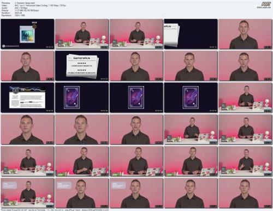This screenshot has width=273, height=211.
Task: Open the thumbnail showing a website screenshot
Action: pyautogui.click(x=27, y=98)
